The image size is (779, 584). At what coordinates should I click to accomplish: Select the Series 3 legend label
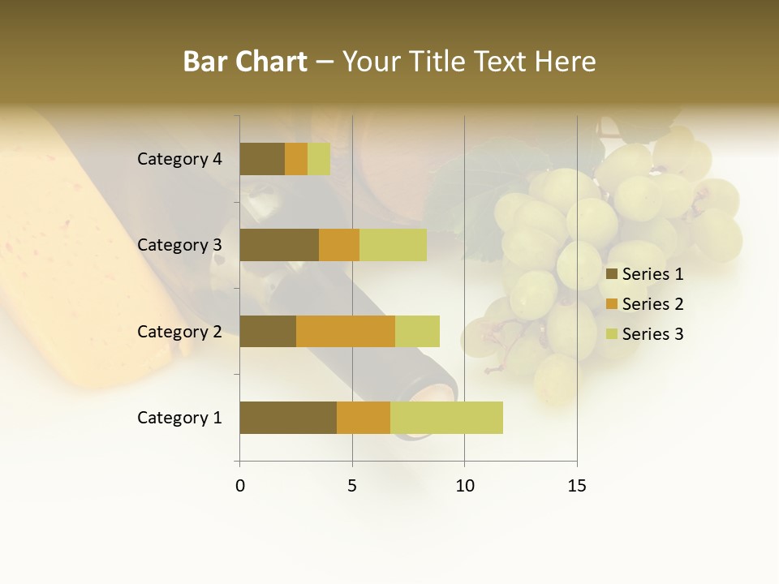point(652,334)
